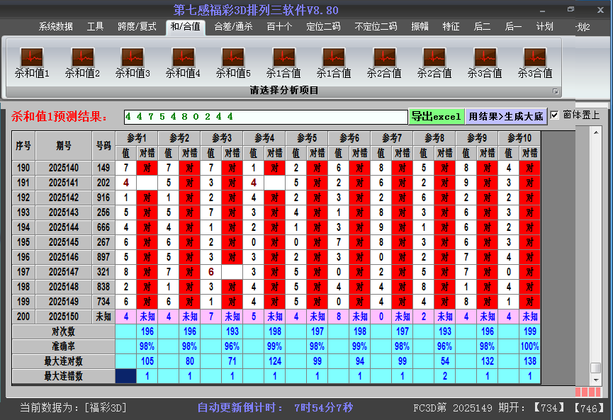This screenshot has width=613, height=420.
Task: Click the 对次数 row label
Action: point(63,331)
